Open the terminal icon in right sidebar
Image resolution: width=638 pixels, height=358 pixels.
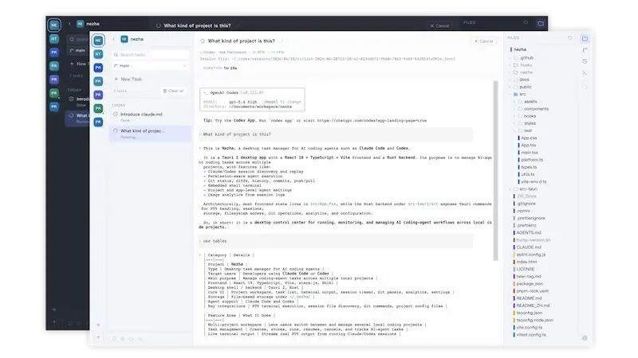point(585,72)
